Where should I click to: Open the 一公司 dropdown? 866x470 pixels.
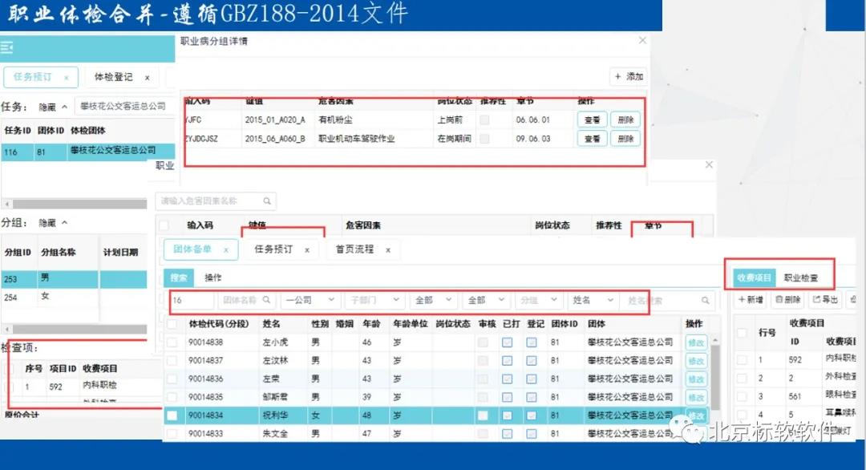pyautogui.click(x=310, y=300)
